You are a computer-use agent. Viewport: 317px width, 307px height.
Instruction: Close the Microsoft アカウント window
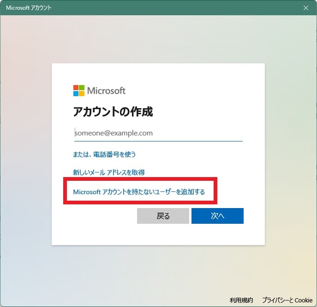click(306, 8)
